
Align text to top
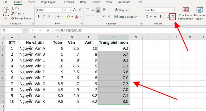88,10
